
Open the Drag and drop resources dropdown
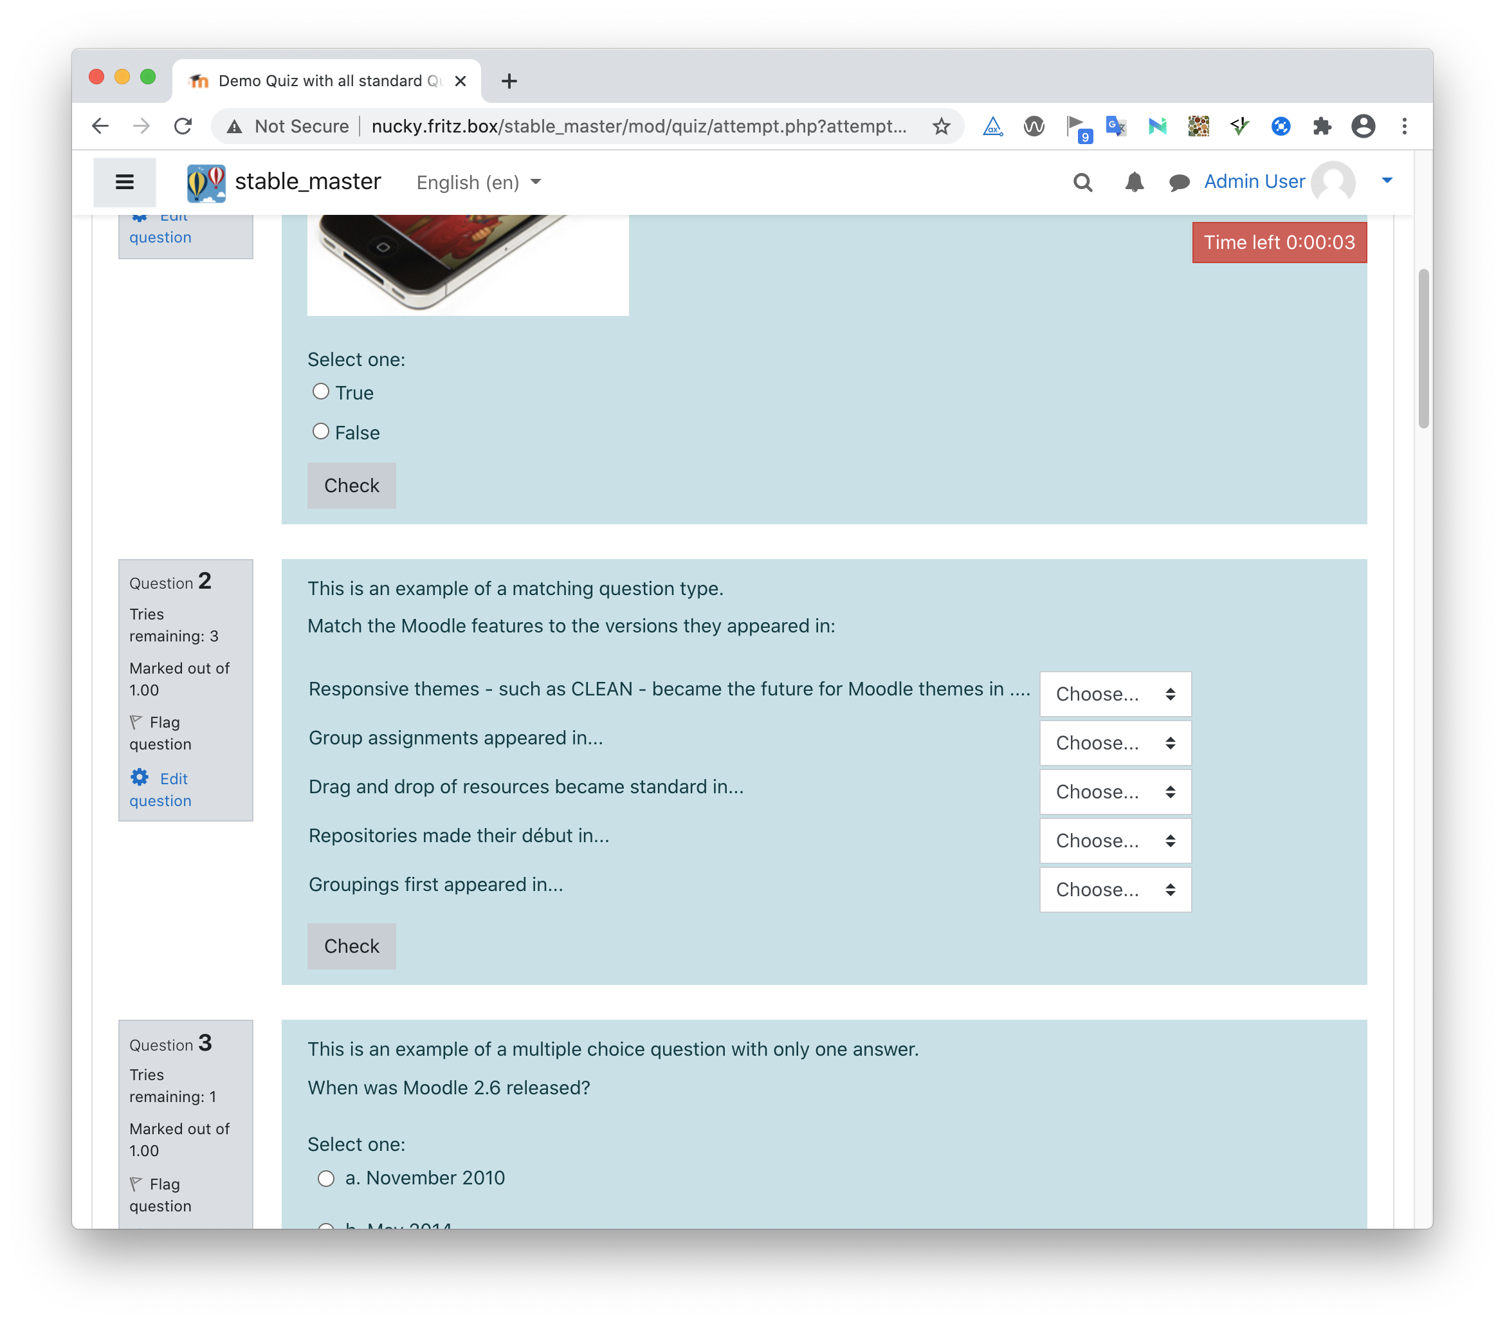point(1115,791)
